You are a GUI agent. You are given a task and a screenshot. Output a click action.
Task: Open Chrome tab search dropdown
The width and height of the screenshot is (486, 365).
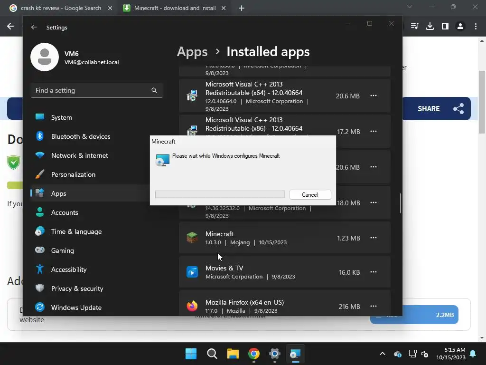click(410, 7)
